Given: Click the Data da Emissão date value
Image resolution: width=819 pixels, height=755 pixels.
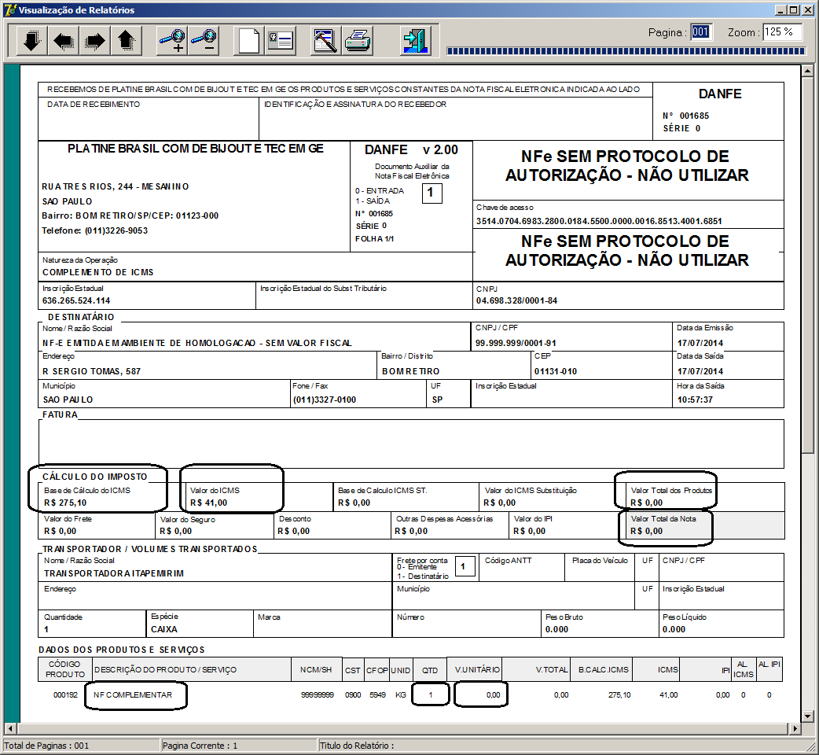Looking at the screenshot, I should [x=700, y=343].
